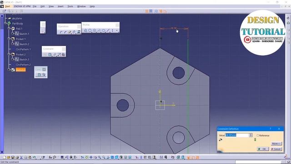Collapse the Pocket.2 tree node
The image size is (291, 164).
coord(9,54)
